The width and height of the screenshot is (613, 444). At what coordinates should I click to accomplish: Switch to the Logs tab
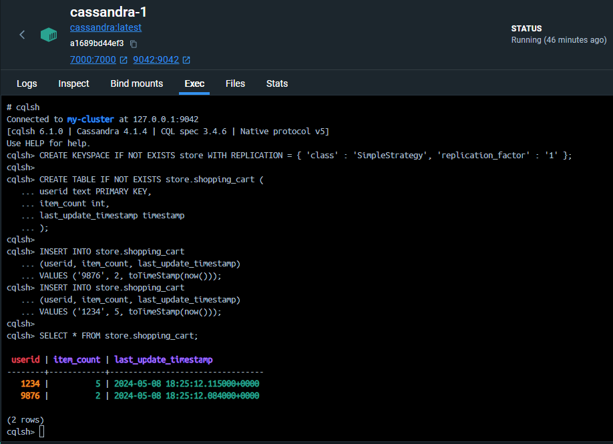27,83
